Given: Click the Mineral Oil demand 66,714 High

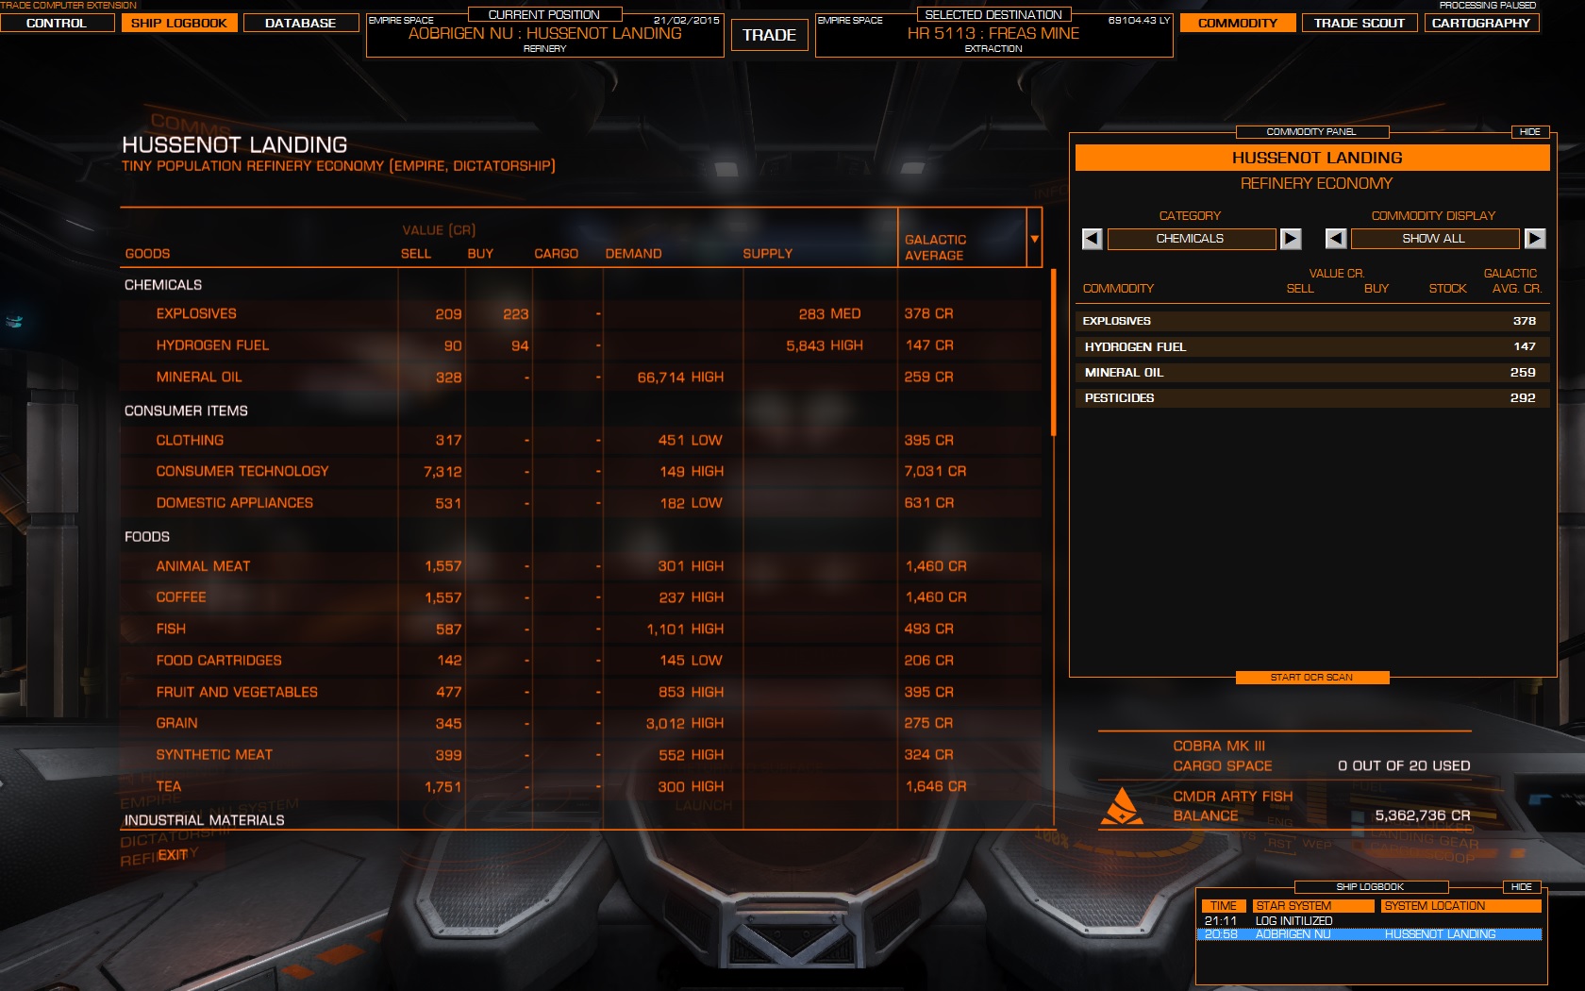Looking at the screenshot, I should (681, 378).
